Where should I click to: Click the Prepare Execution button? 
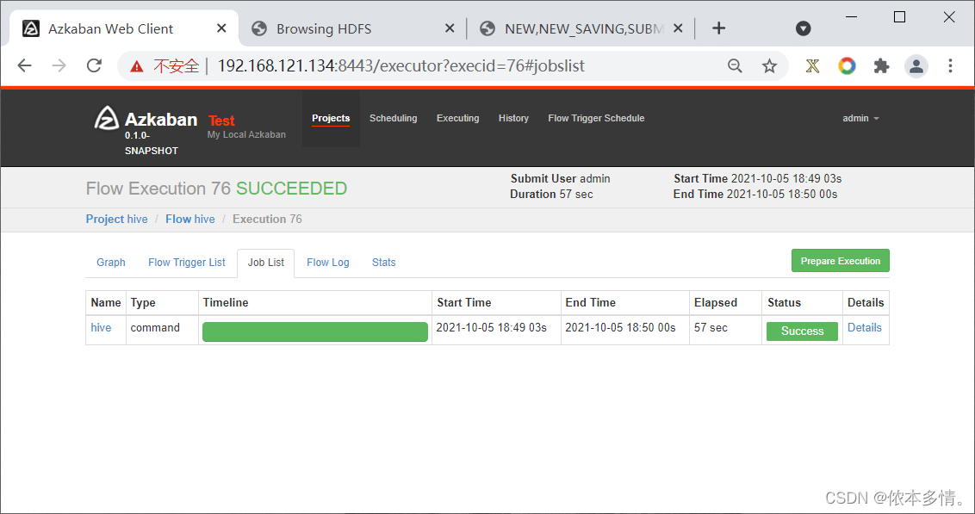[x=840, y=261]
